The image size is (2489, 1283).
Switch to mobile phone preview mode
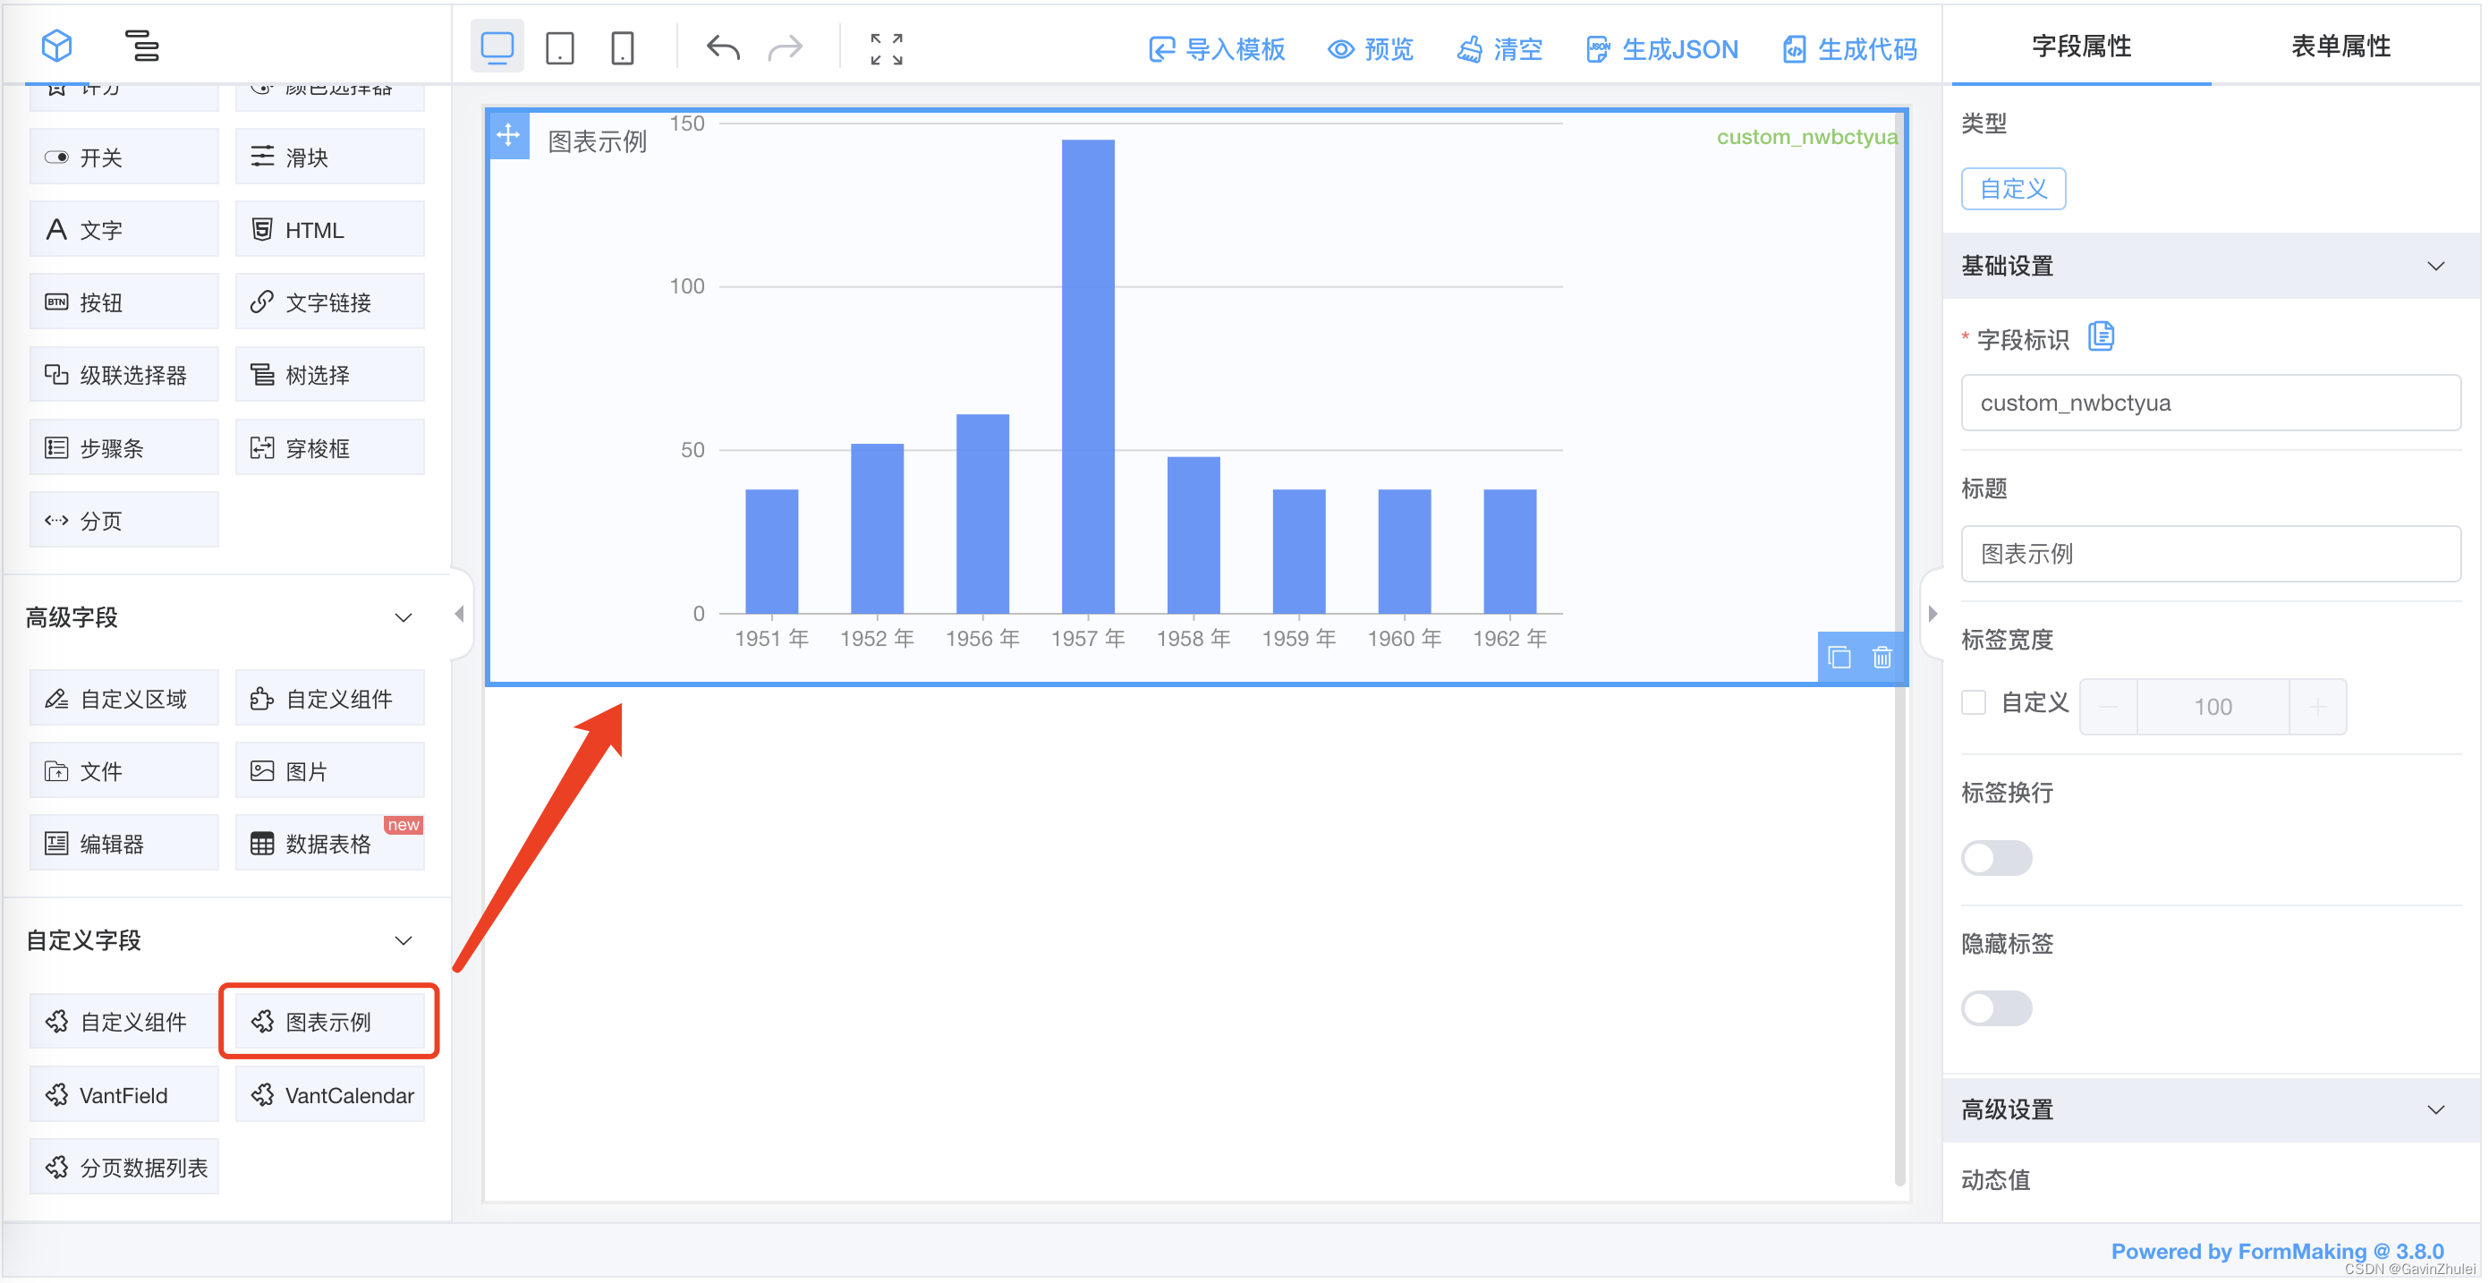click(x=624, y=47)
